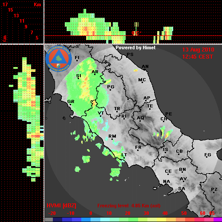Screen dimensions: 222x222
Task: Click the TE city label
Action: click(150, 106)
